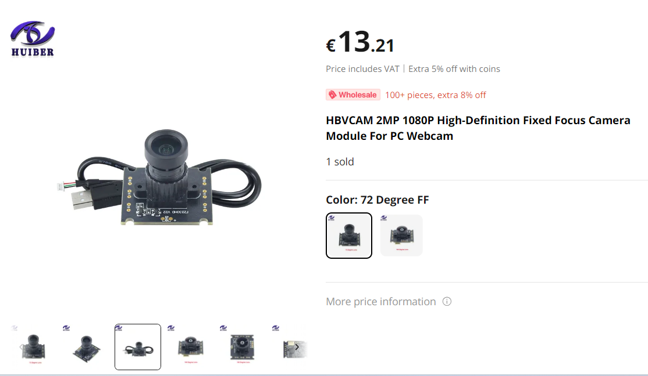The image size is (648, 376).
Task: Select the partially visible sixth thumbnail
Action: click(290, 347)
